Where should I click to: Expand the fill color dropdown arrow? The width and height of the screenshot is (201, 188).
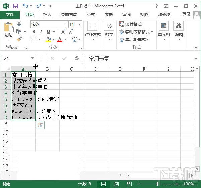point(54,39)
